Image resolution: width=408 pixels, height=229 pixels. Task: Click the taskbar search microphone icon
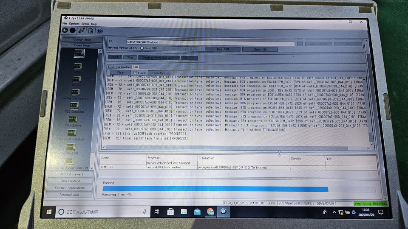pos(144,212)
